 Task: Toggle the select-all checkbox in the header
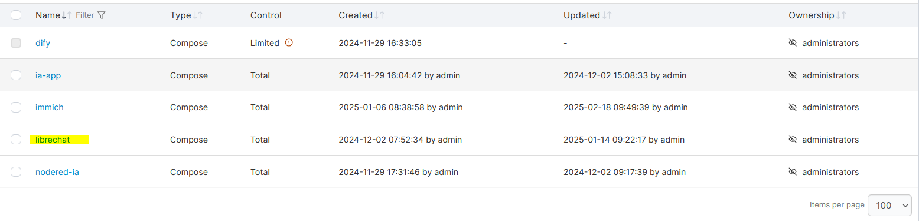point(16,15)
